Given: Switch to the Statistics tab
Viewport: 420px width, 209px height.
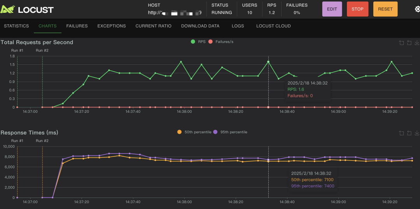Looking at the screenshot, I should point(16,26).
